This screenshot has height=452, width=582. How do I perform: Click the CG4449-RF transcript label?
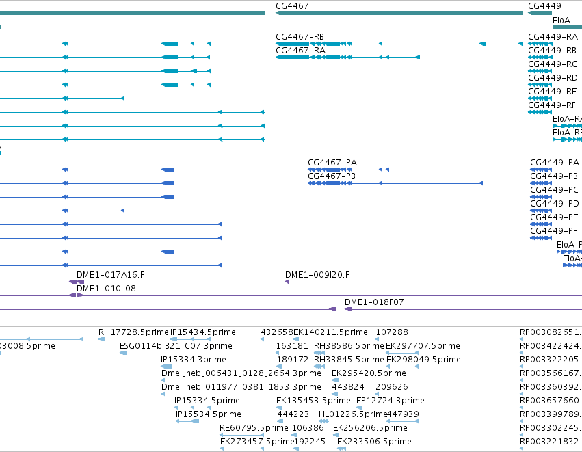point(552,105)
